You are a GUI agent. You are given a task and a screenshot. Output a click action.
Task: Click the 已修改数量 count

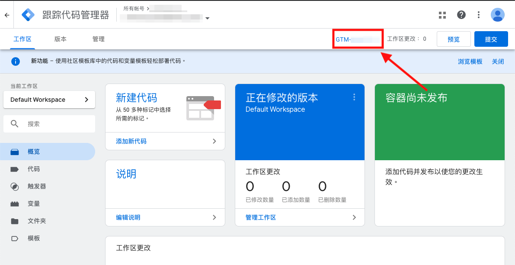(x=250, y=187)
